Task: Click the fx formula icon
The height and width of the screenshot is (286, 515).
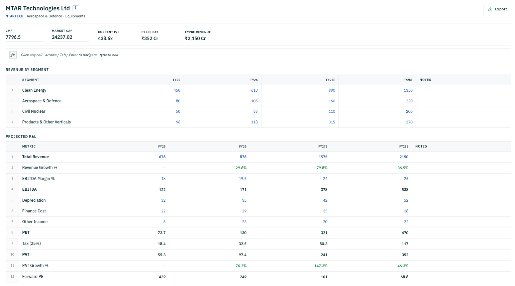Action: coord(13,55)
